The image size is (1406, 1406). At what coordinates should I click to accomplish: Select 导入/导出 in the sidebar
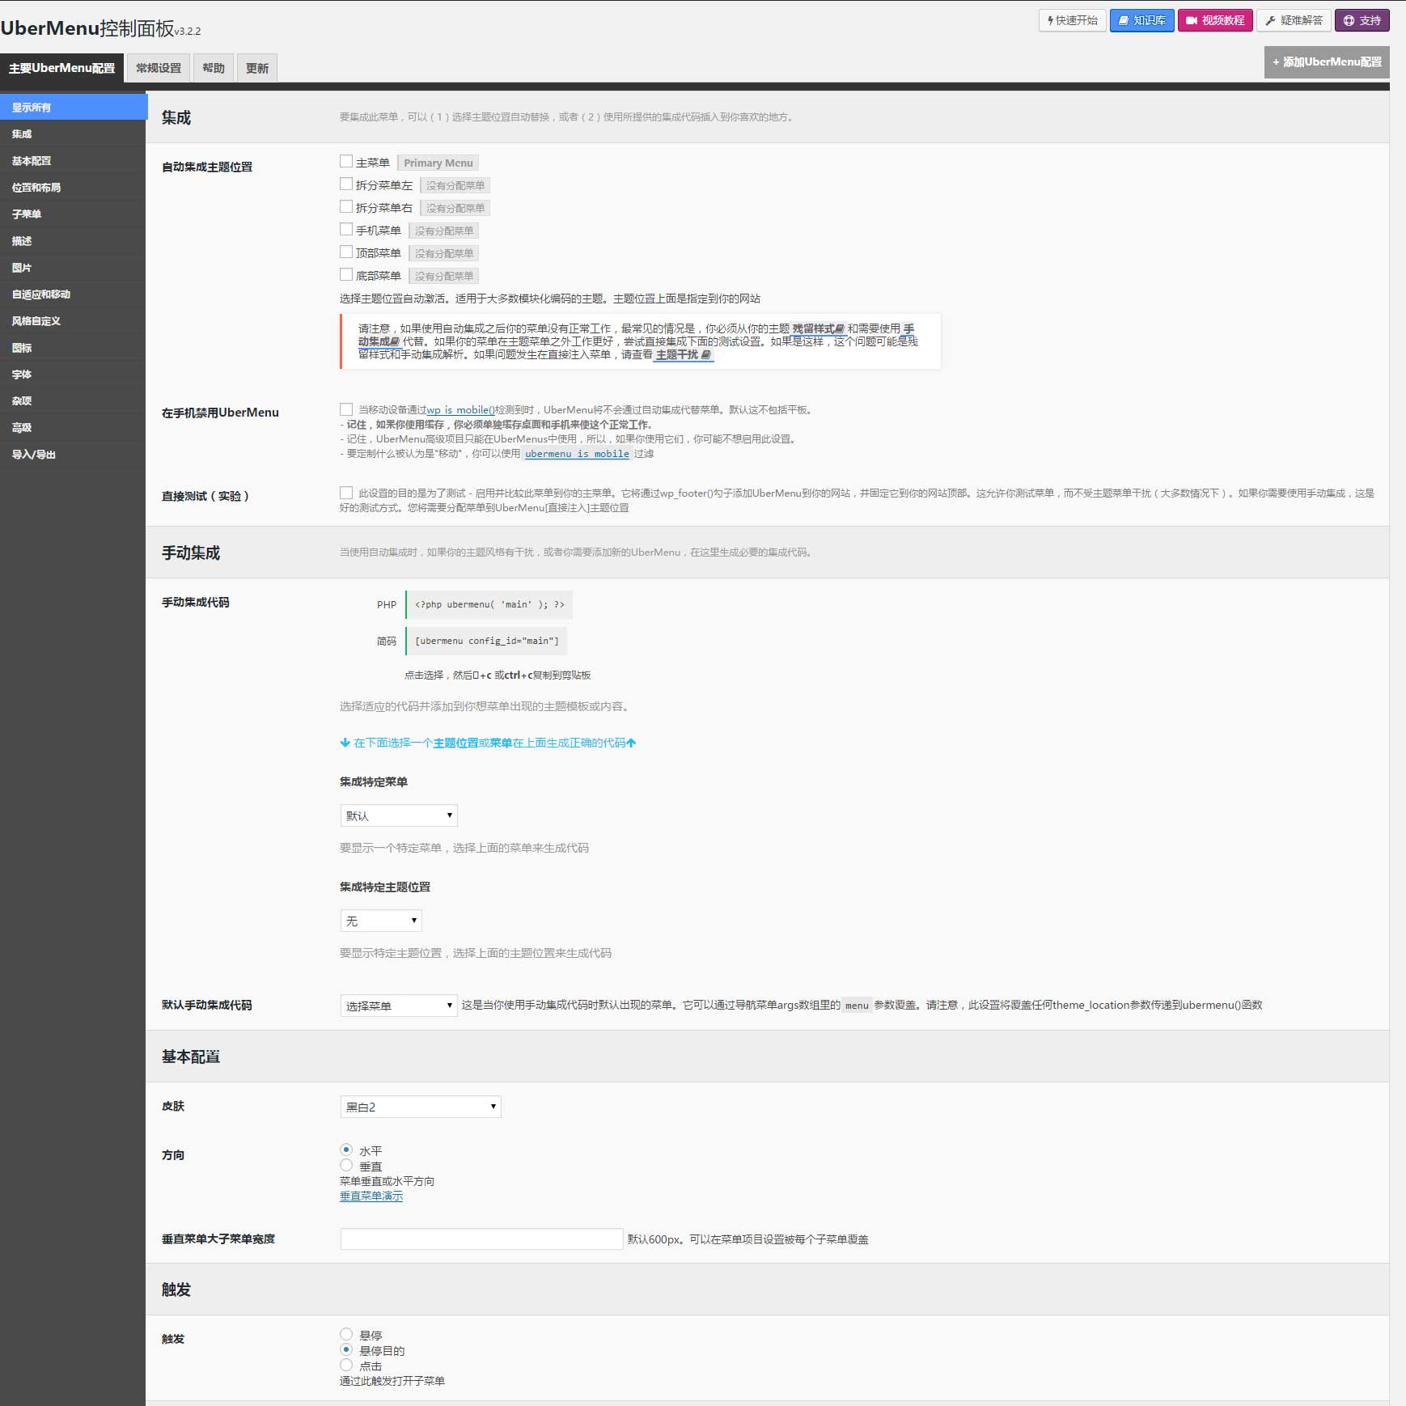73,454
